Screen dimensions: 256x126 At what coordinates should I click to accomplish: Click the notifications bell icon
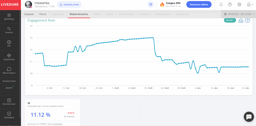coord(221,4)
